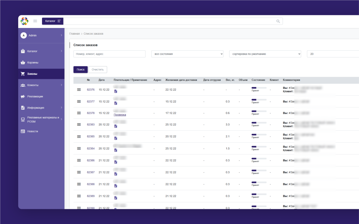
Task: Toggle the sidebar with the hamburger icon
Action: 35,21
